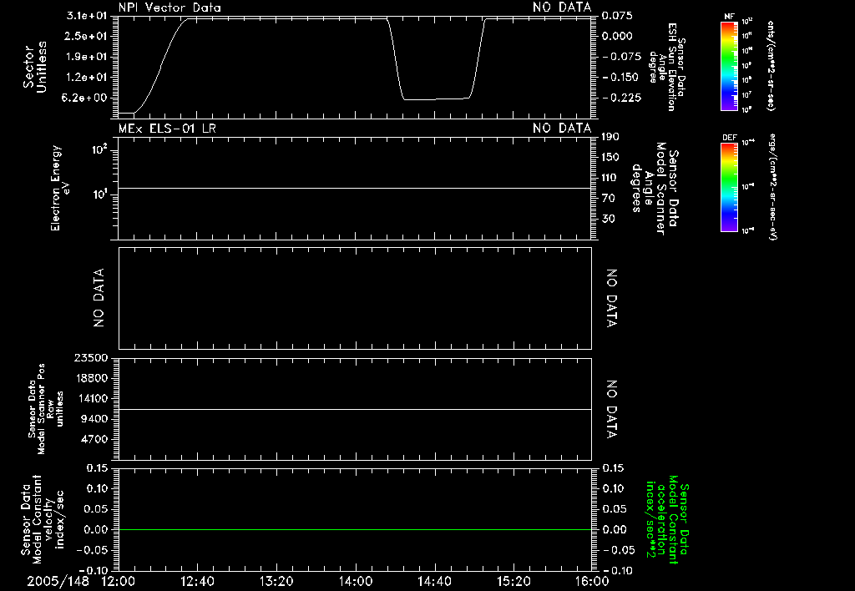Click the -0.225 Sun Elevation tick value

click(621, 98)
